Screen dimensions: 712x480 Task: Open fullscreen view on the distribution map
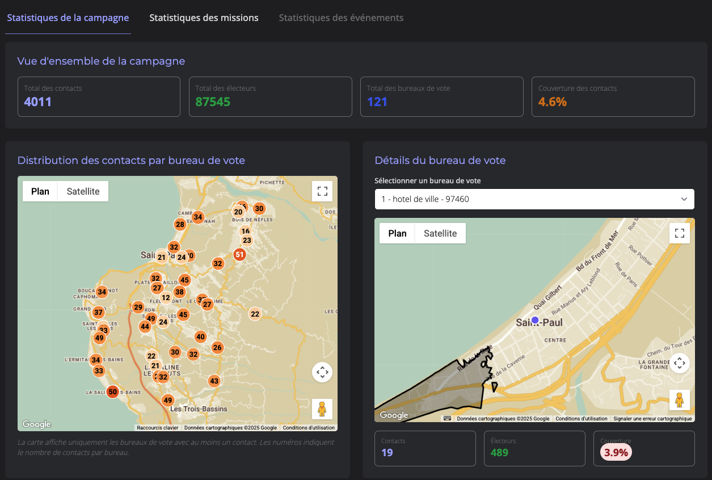click(x=322, y=191)
